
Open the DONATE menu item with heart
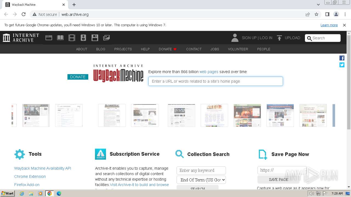click(168, 49)
